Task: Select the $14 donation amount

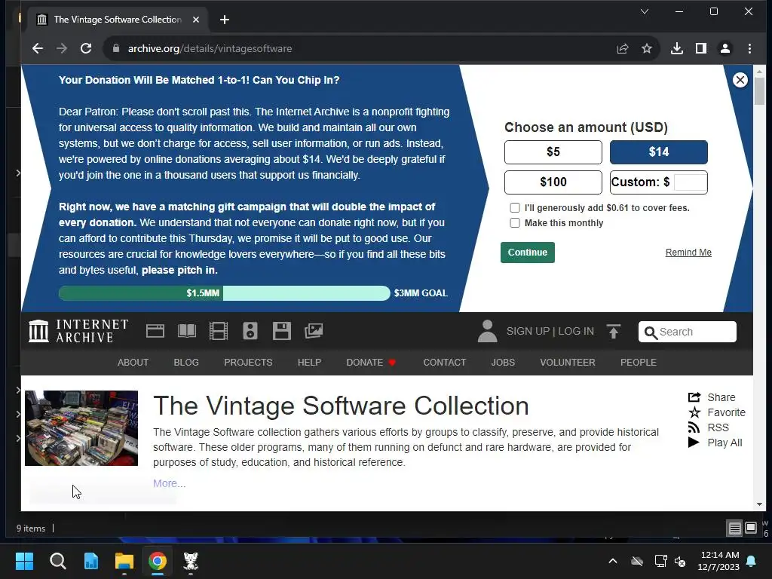Action: 659,152
